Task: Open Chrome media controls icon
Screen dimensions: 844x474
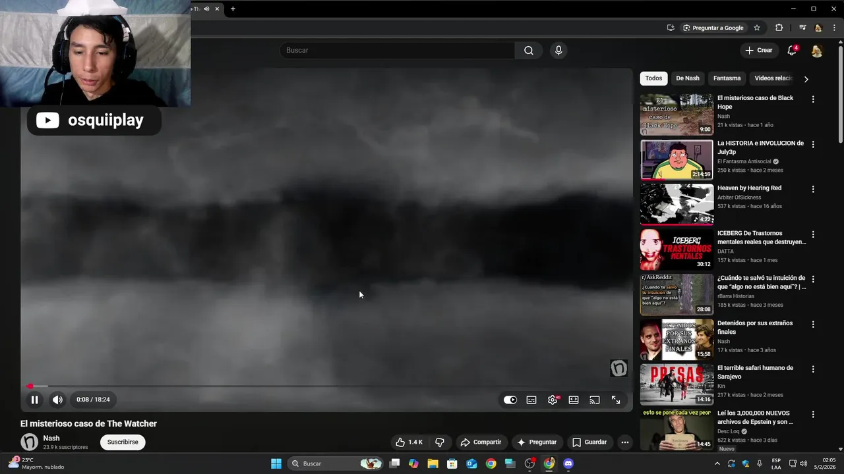Action: click(x=802, y=28)
